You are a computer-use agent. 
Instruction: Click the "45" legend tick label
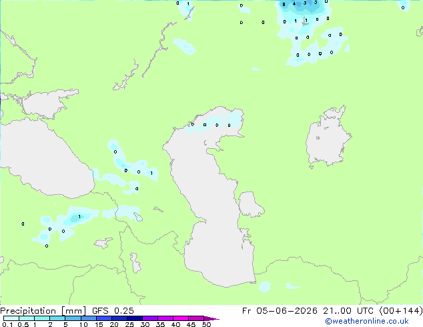click(191, 324)
